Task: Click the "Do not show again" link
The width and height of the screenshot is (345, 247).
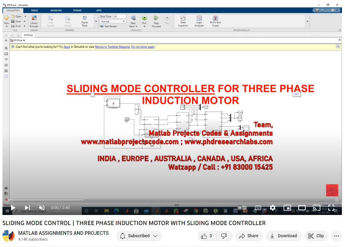Action: tap(143, 47)
